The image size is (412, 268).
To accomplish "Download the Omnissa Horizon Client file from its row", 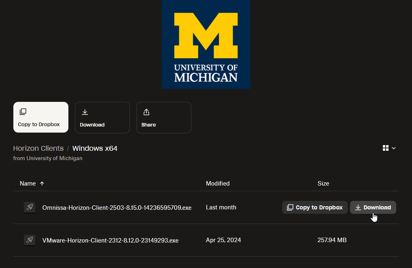I will [x=373, y=207].
